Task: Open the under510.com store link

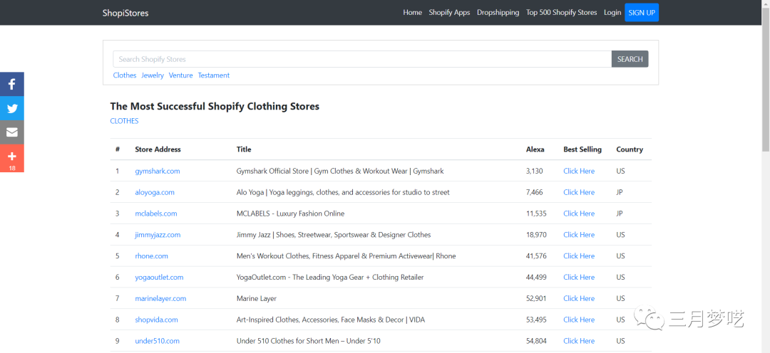Action: (157, 341)
